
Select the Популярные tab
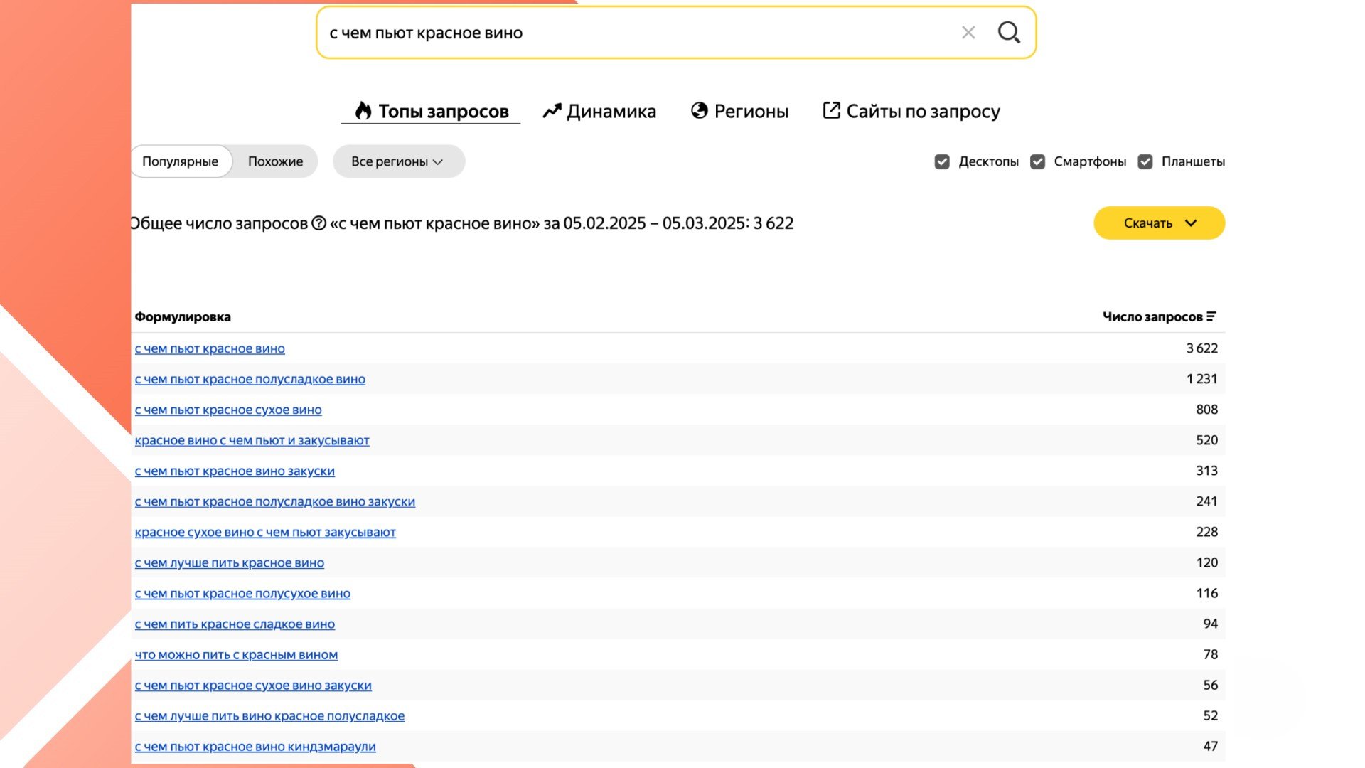(x=180, y=162)
